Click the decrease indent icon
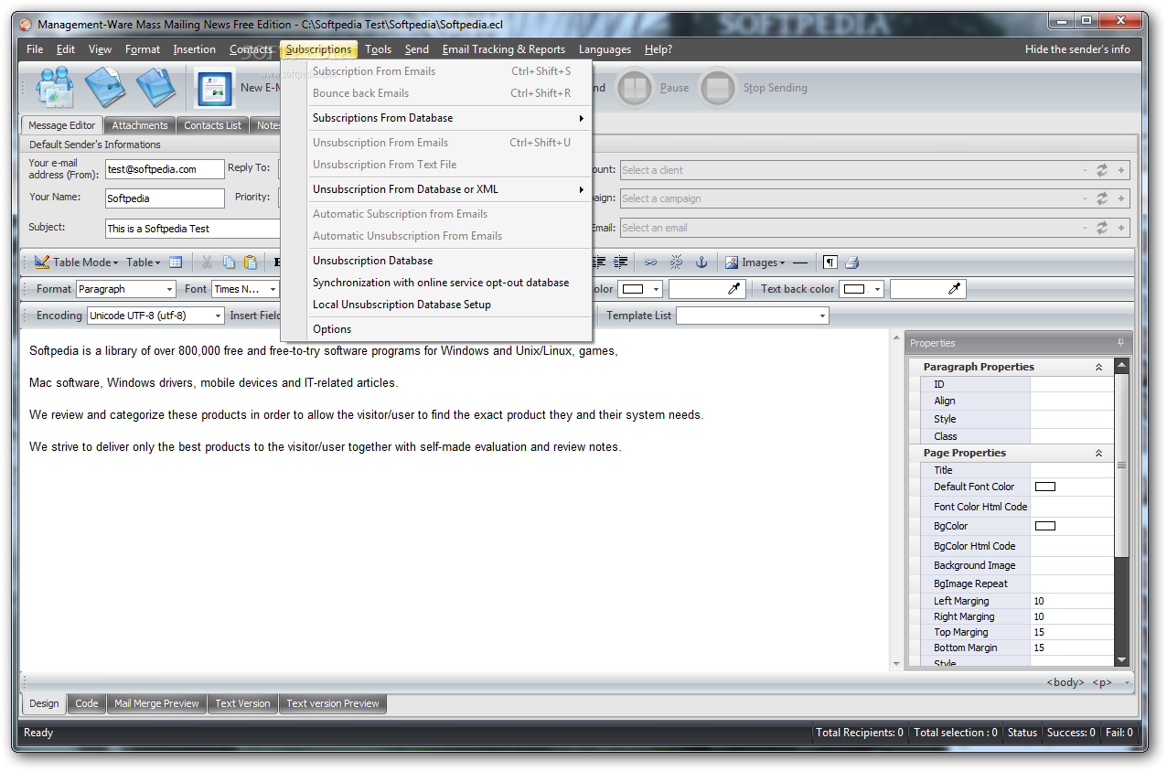 coord(600,262)
